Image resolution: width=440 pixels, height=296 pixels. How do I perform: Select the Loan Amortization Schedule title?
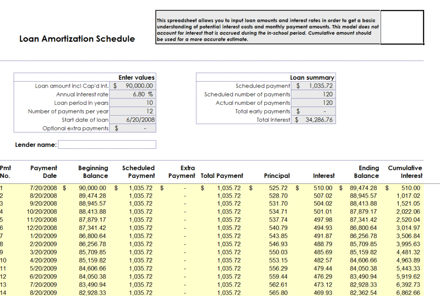click(x=77, y=39)
